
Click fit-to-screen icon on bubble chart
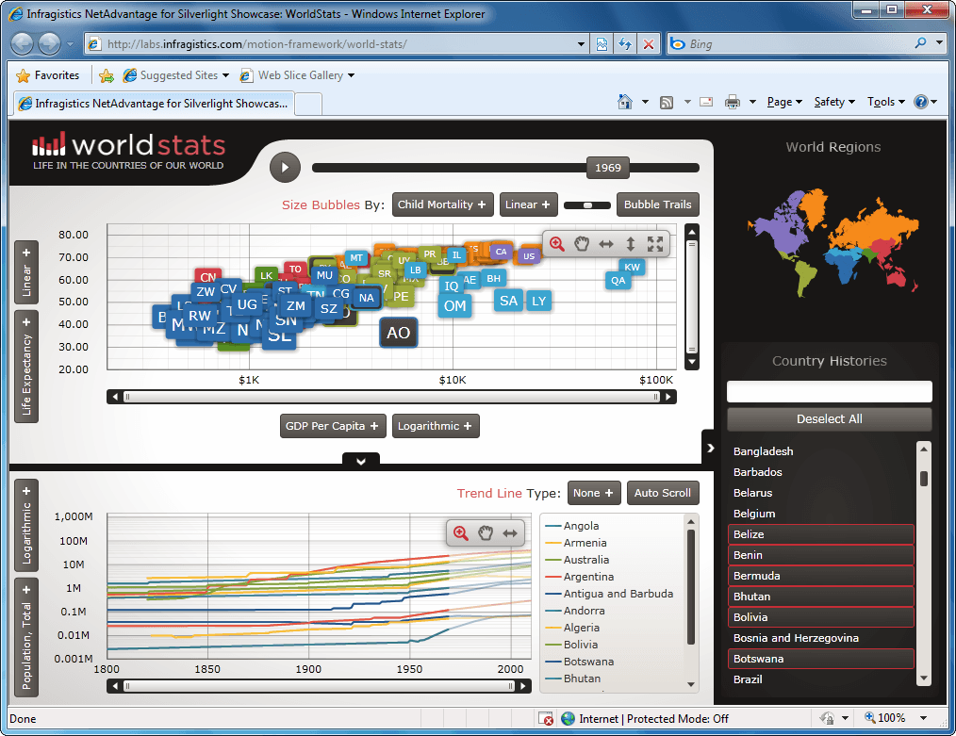coord(655,244)
